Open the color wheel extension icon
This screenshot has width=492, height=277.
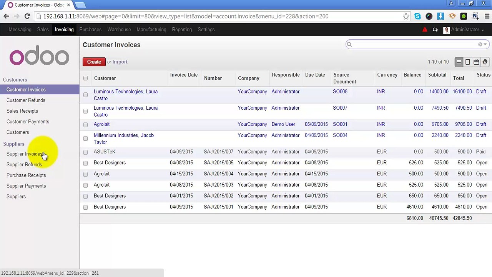(x=429, y=16)
